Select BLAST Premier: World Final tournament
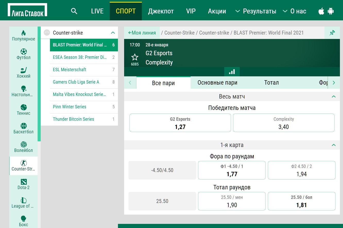This screenshot has height=228, width=343. (x=84, y=45)
